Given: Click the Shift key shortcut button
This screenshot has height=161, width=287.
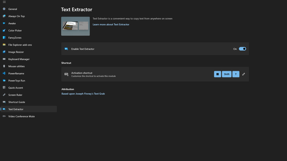Looking at the screenshot, I should pos(227,74).
